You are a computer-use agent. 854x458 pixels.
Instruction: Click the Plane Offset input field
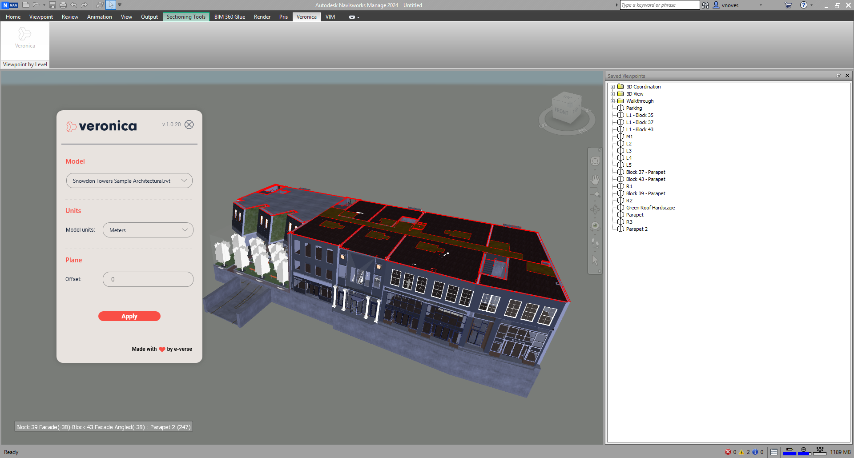148,280
